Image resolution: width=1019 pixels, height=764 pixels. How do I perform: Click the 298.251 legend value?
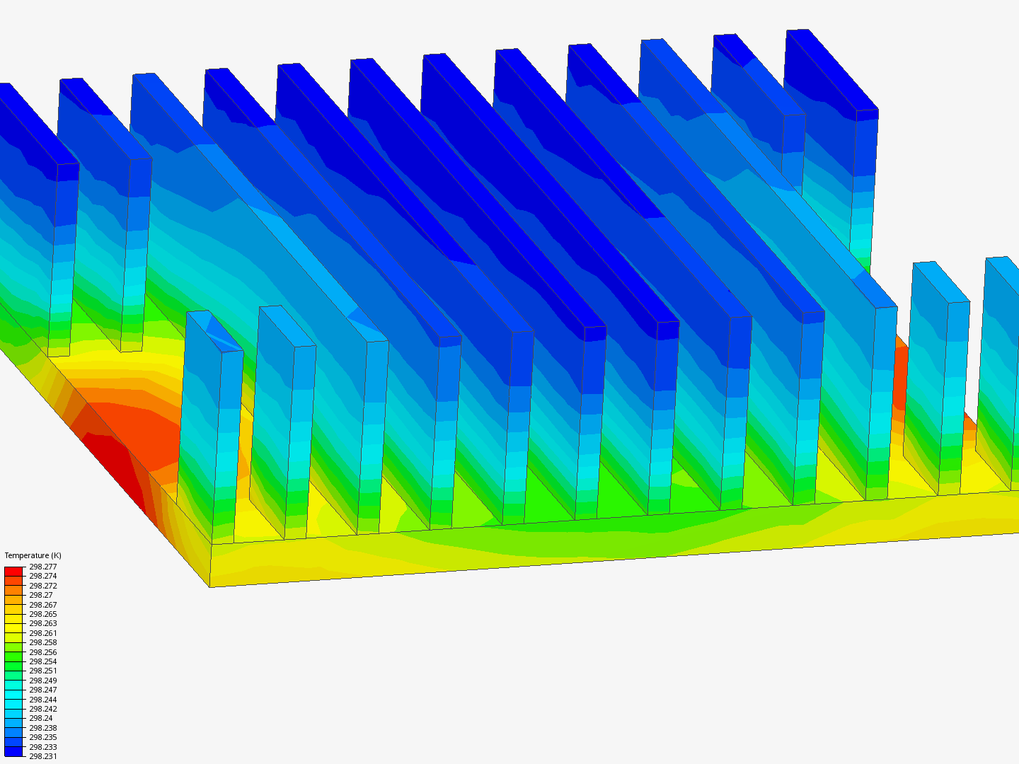[x=43, y=671]
